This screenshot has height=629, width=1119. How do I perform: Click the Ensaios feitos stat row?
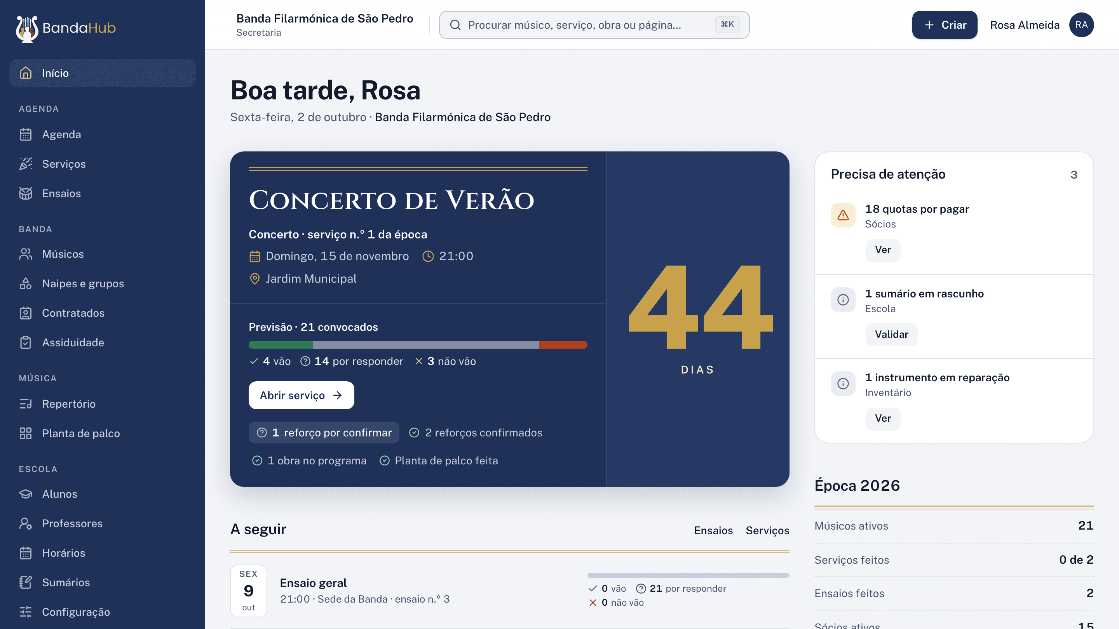pos(954,593)
